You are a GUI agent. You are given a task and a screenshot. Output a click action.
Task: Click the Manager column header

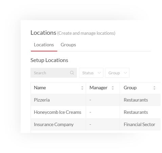point(98,88)
